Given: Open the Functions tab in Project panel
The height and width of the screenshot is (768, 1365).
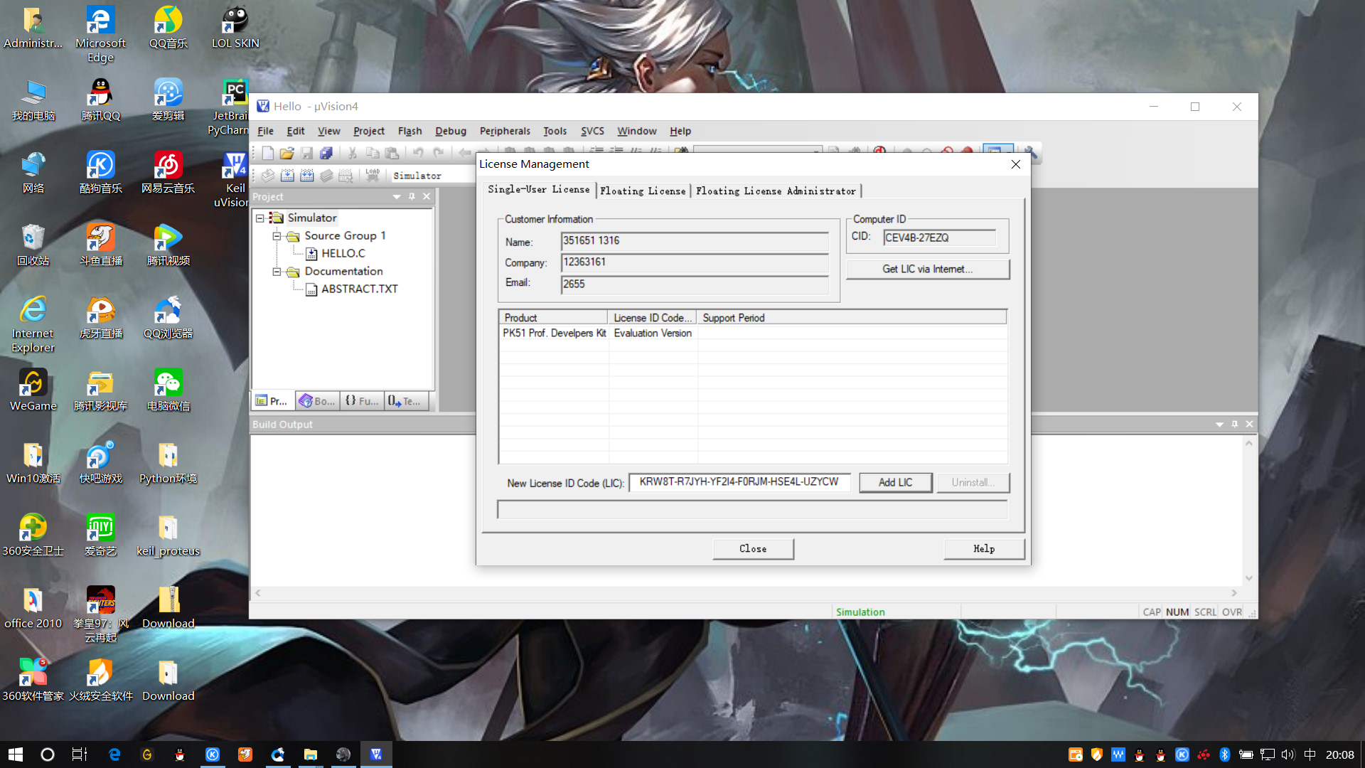Looking at the screenshot, I should pos(362,401).
